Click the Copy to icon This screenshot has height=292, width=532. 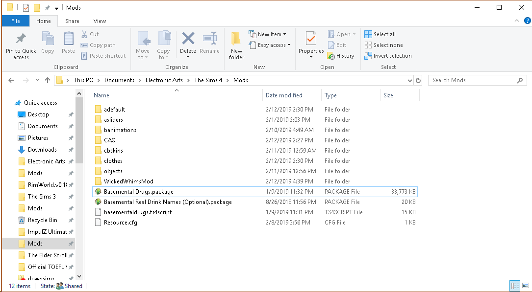pyautogui.click(x=165, y=39)
